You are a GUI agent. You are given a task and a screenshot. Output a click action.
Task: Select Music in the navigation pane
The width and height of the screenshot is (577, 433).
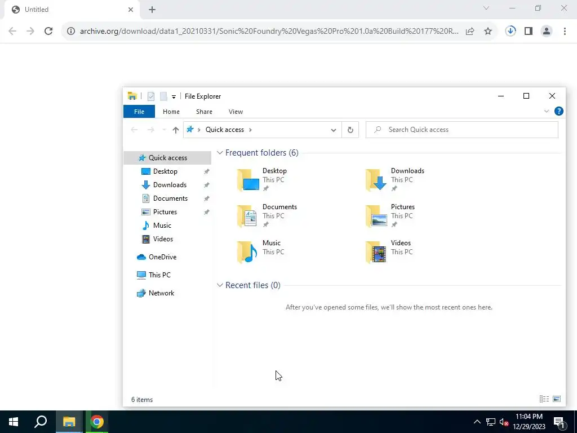162,226
